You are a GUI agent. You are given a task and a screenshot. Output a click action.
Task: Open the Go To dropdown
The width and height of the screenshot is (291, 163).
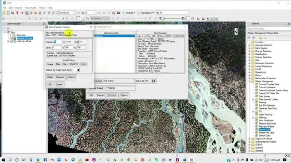188,13
